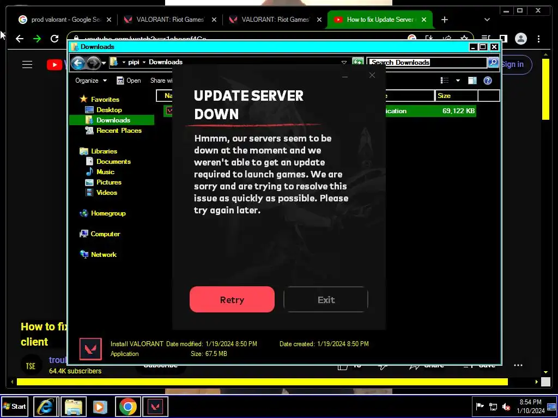This screenshot has width=558, height=418.
Task: Toggle the preview pane icon
Action: point(472,81)
